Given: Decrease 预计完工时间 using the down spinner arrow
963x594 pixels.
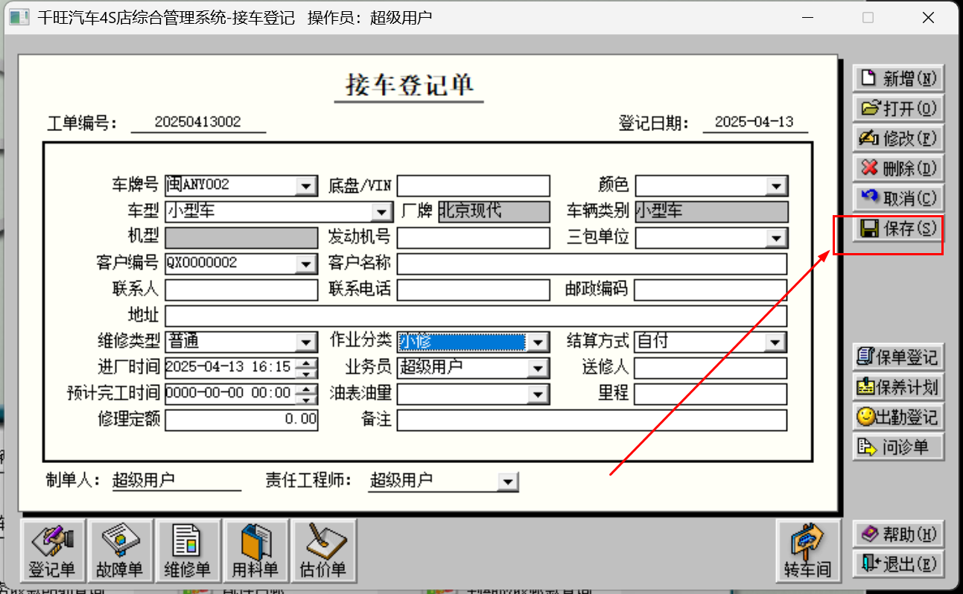Looking at the screenshot, I should pos(307,398).
